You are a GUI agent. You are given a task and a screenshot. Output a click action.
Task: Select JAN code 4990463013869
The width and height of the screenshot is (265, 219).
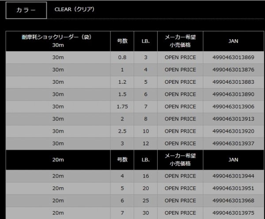(234, 57)
